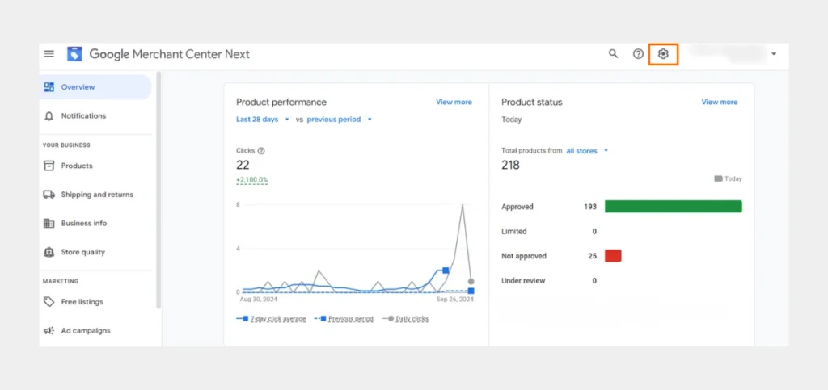
Task: Open Shipping and returns page
Action: pos(95,195)
